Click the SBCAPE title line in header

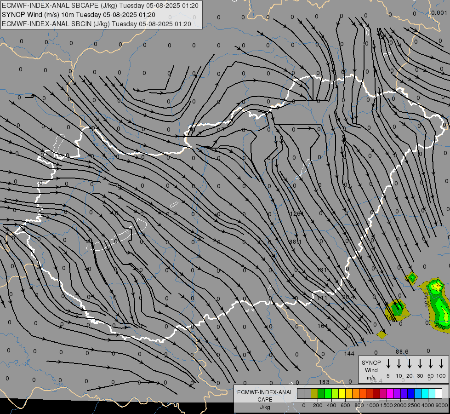point(100,6)
